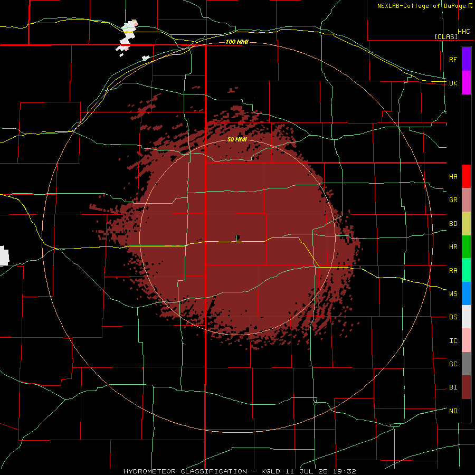
Task: Click the WS legend label
Action: [x=453, y=293]
